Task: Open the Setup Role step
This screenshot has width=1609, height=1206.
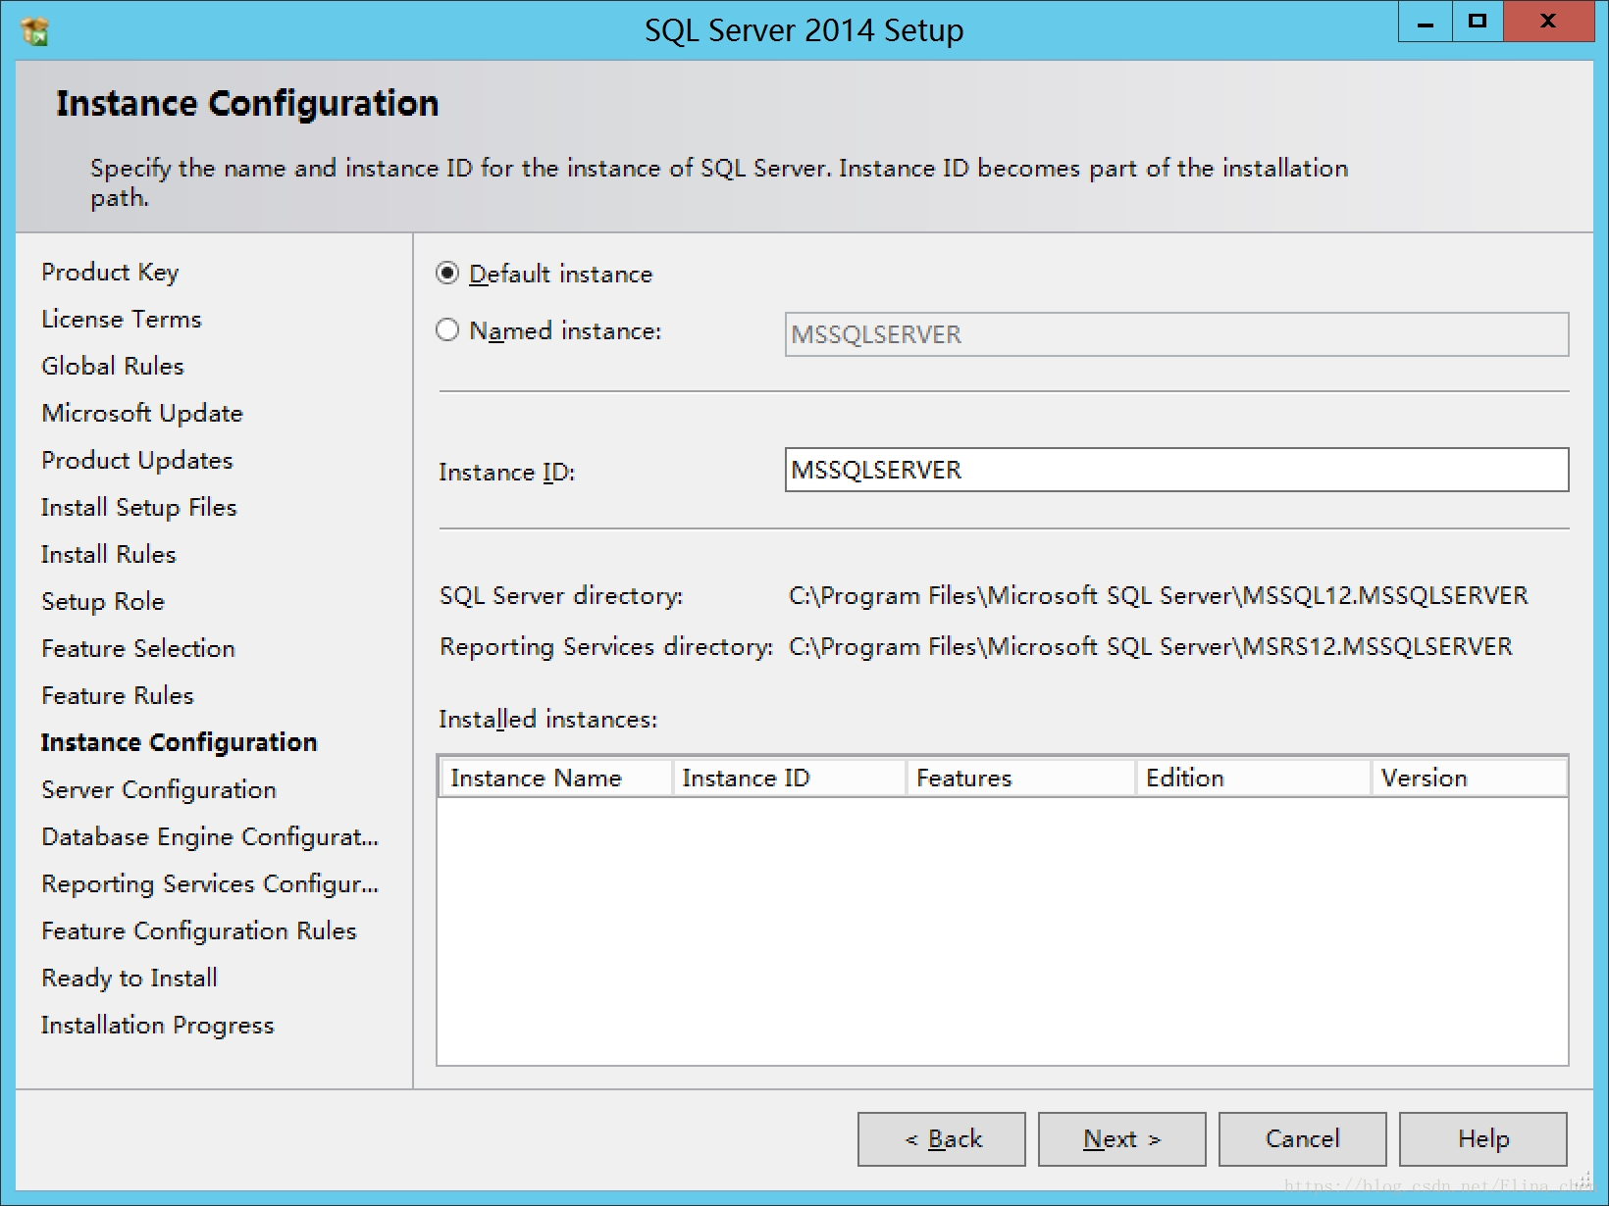Action: pos(103,601)
